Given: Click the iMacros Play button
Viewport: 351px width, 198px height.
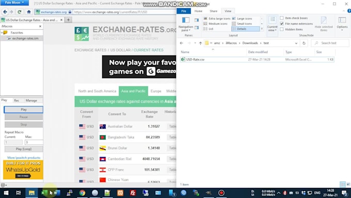Looking at the screenshot, I should [x=24, y=109].
